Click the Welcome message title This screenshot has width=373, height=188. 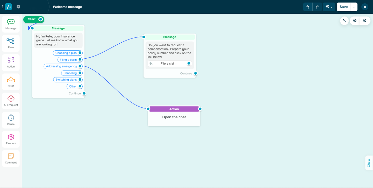[67, 7]
